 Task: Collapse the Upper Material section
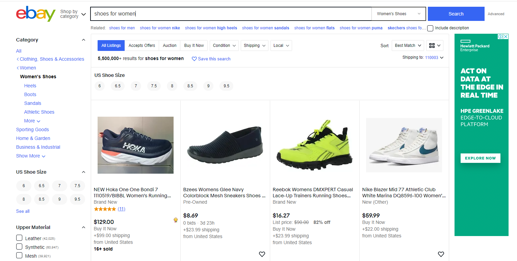(x=83, y=227)
